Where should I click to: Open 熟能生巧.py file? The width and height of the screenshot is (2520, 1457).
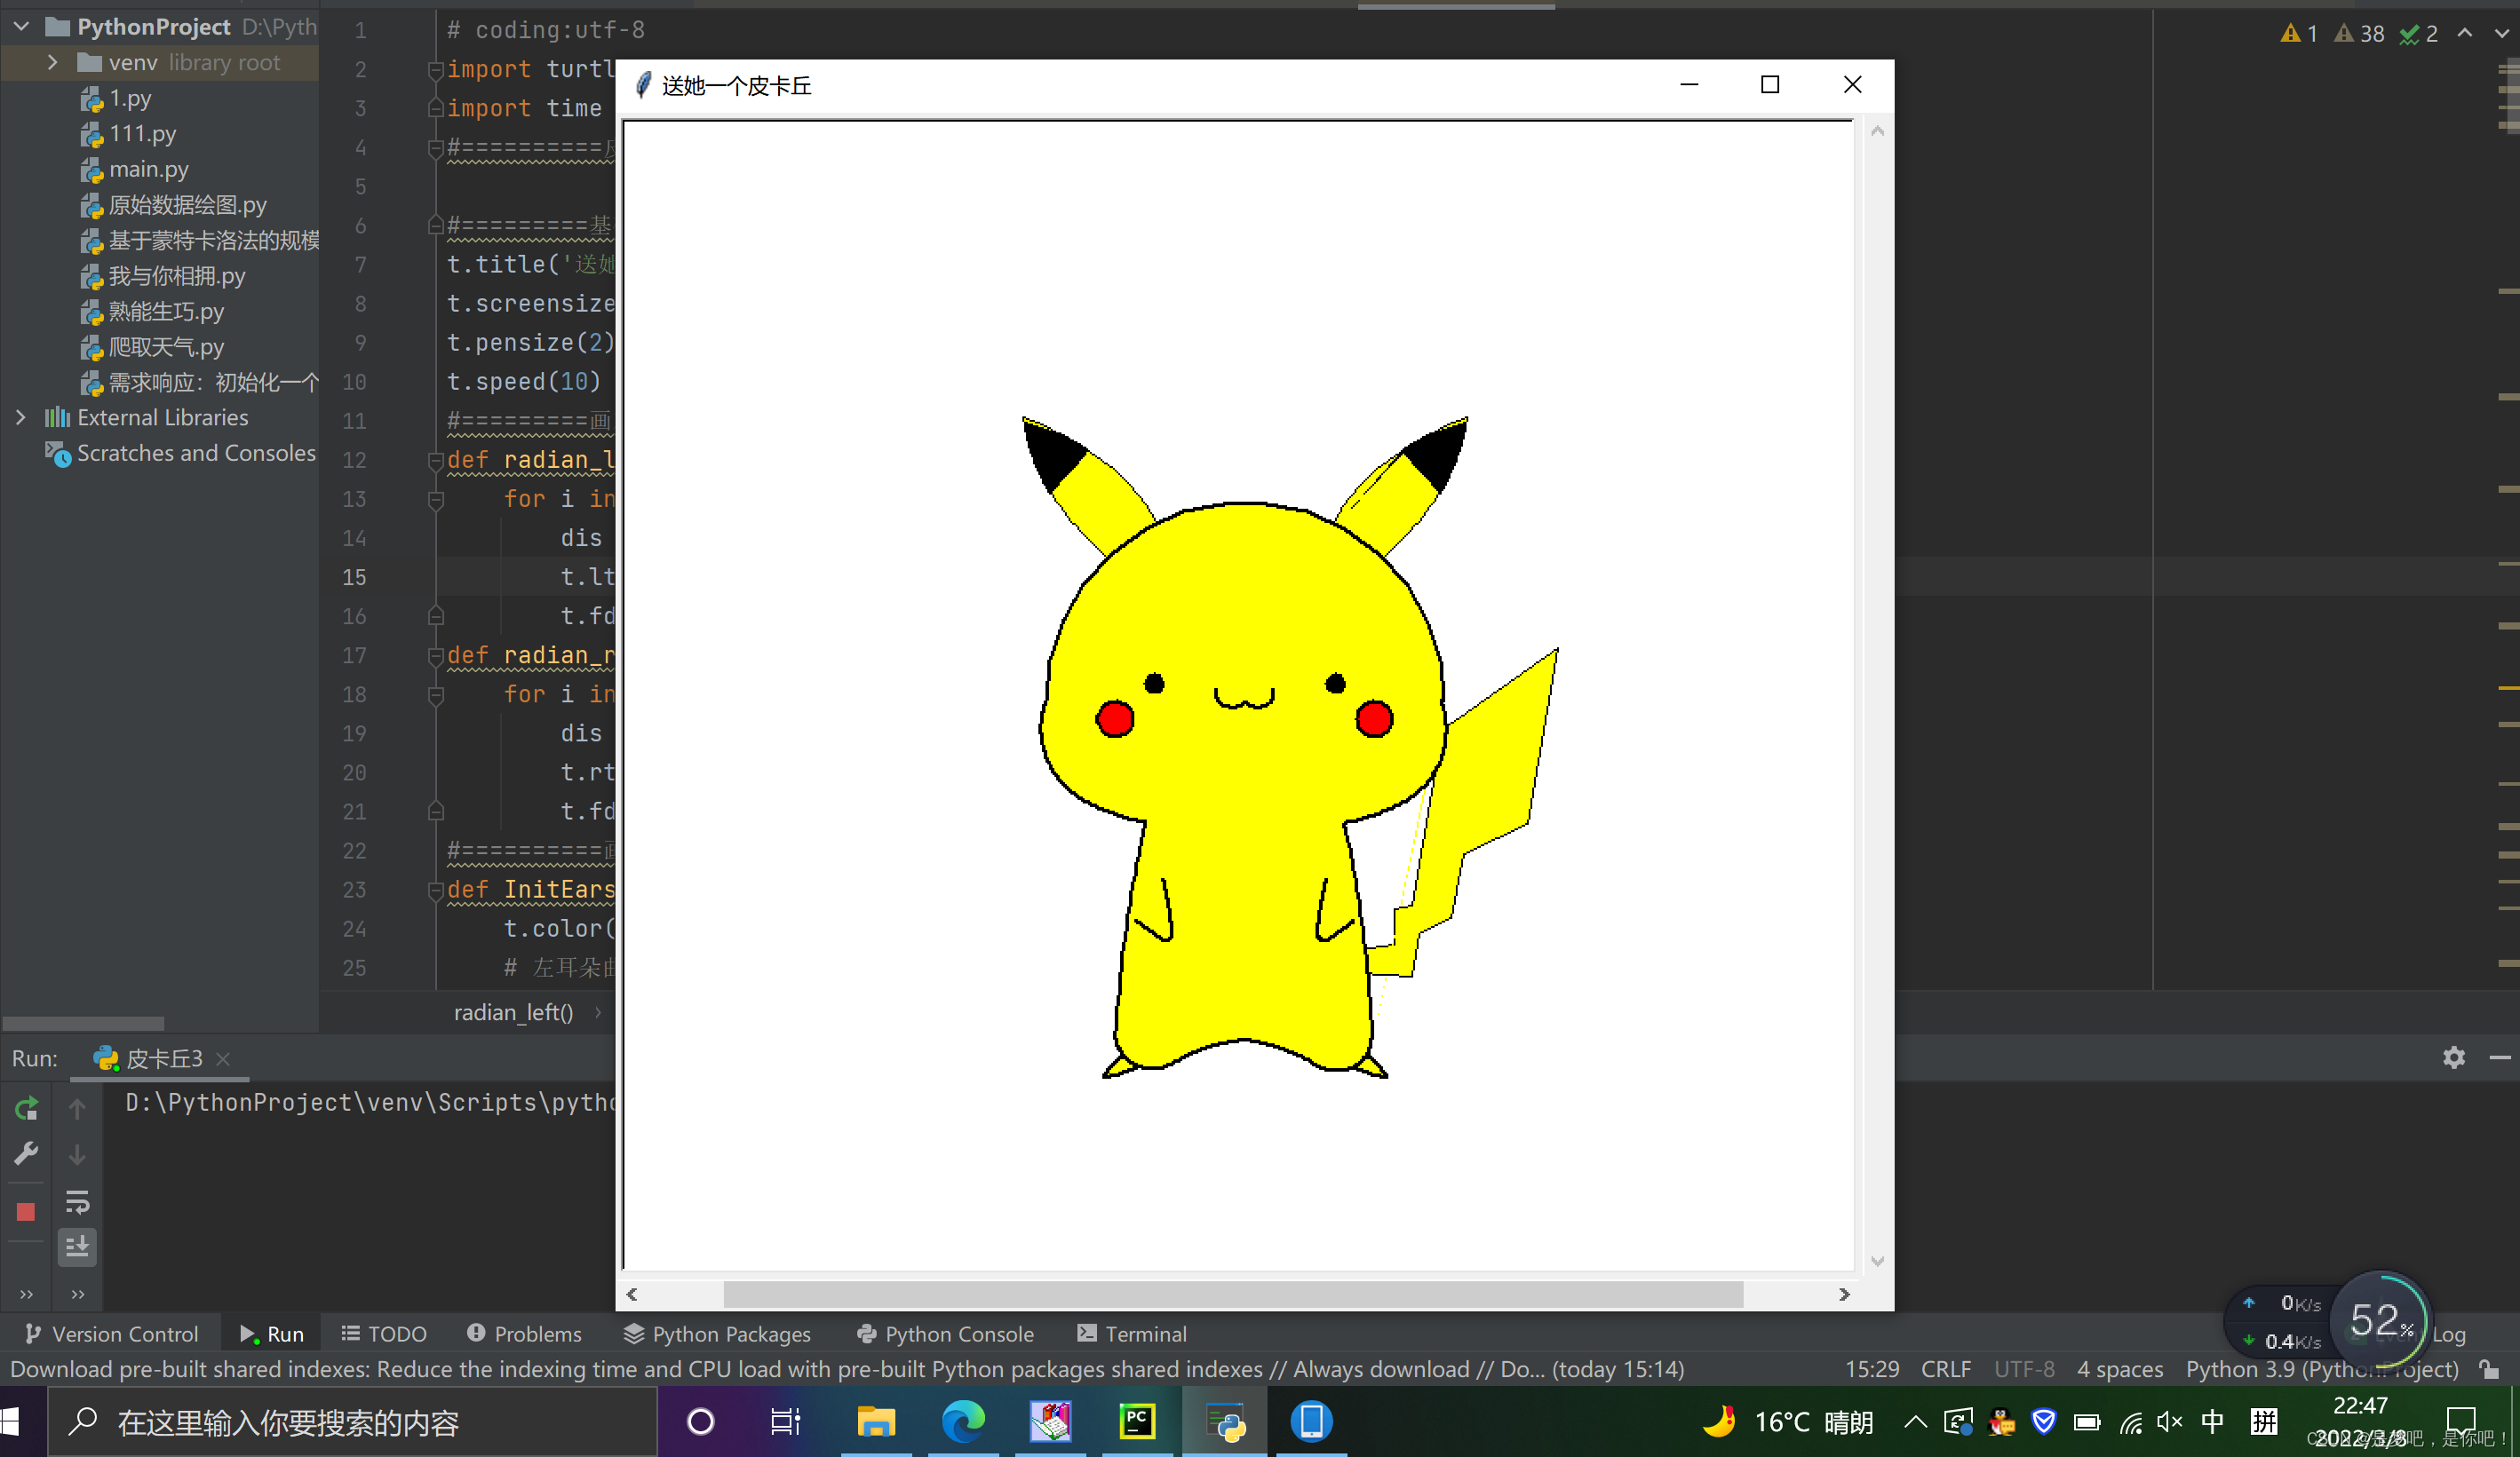pos(166,311)
